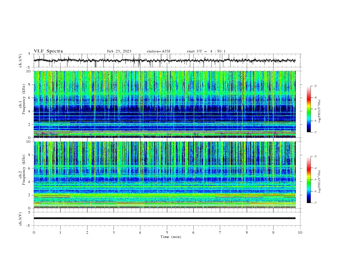Select the "start UT = 4 :30: 1" text
This screenshot has height=261, width=338.
[x=206, y=51]
